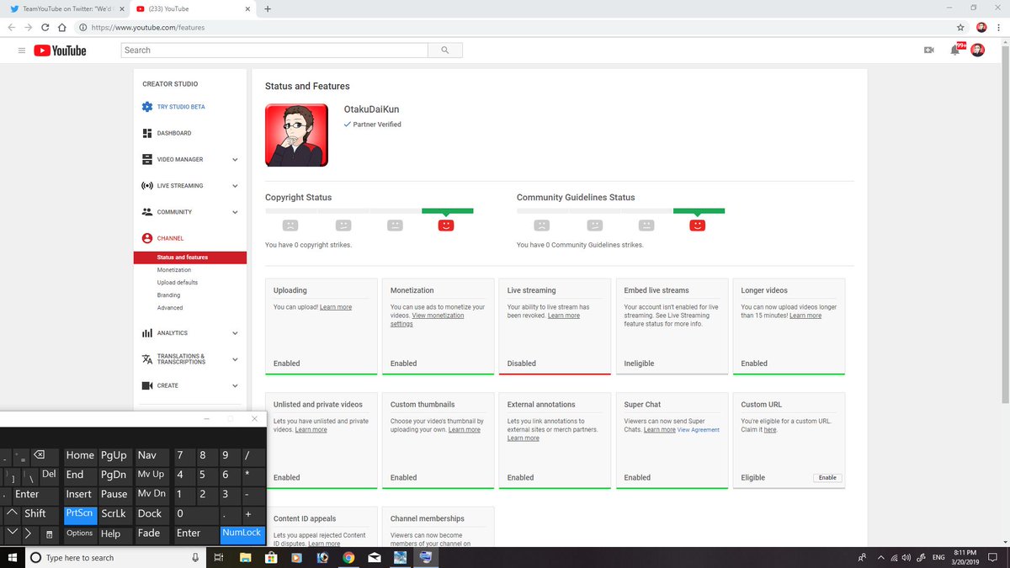Open Task View on the taskbar
1010x568 pixels.
tap(218, 558)
